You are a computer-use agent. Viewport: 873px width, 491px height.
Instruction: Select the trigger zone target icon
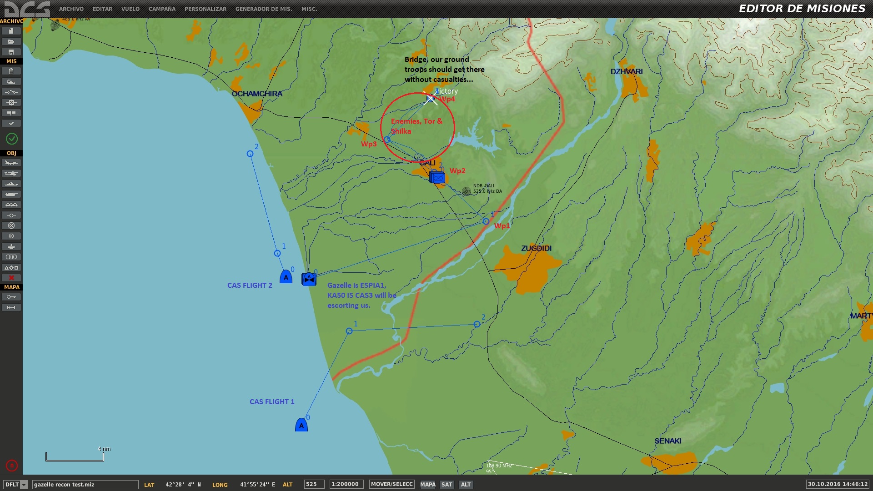pos(11,225)
